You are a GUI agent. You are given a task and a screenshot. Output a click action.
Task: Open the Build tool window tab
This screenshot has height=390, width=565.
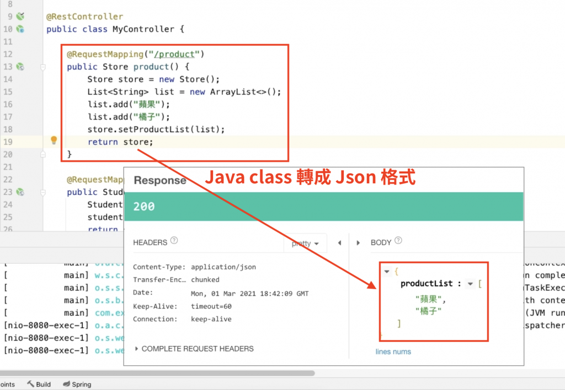click(39, 384)
